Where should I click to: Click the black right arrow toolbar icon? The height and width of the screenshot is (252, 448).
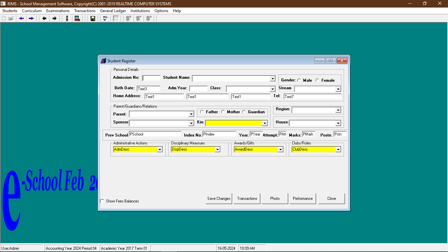[x=54, y=18]
